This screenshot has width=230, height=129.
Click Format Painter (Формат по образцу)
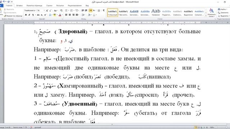(x=13, y=16)
